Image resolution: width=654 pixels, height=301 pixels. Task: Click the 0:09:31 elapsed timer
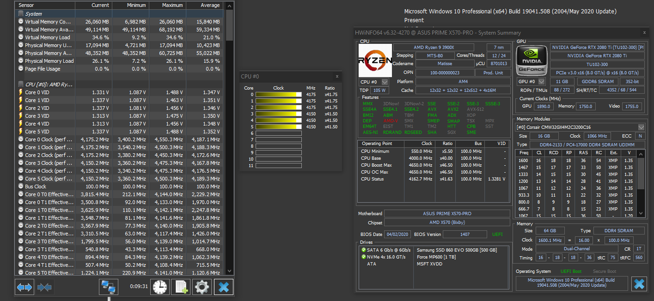coord(139,286)
